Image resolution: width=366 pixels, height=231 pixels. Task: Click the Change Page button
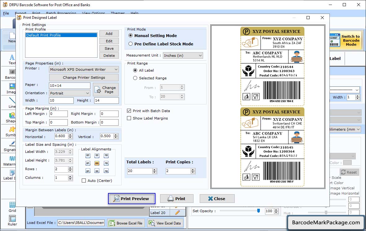(x=106, y=90)
